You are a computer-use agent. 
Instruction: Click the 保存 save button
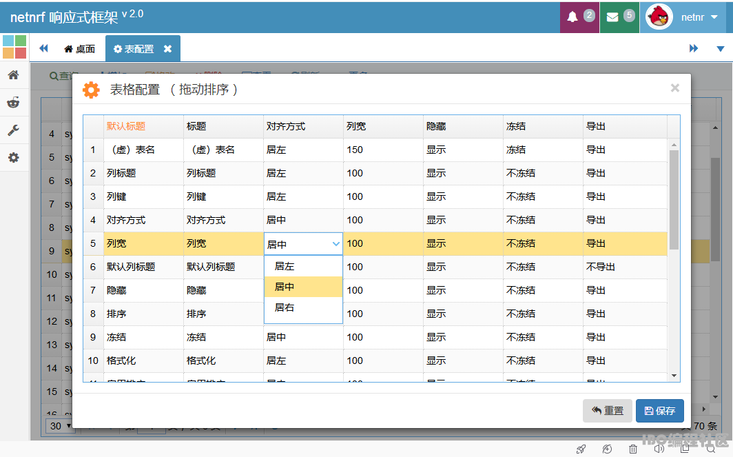[x=659, y=411]
